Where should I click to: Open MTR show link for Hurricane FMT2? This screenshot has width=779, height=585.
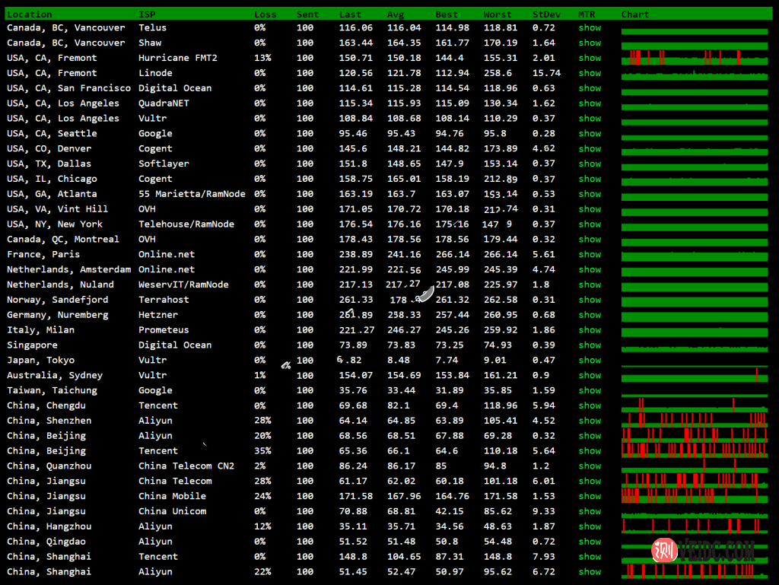point(590,58)
